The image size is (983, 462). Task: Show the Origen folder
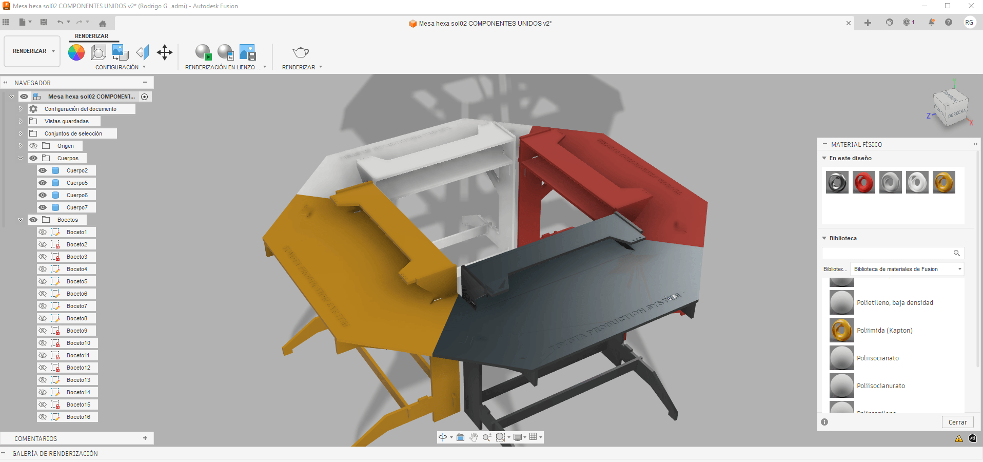coord(33,146)
